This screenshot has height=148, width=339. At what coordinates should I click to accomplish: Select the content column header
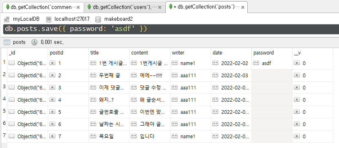pos(150,52)
